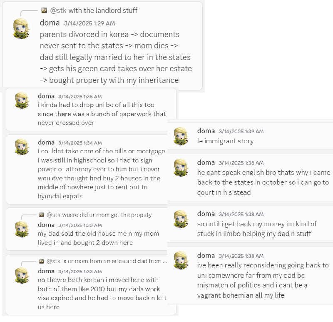Jump to reply 'wuere did ur mom get the propety'
The image size is (333, 322).
[x=99, y=215]
